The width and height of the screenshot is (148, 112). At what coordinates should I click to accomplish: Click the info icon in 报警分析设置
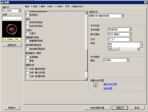(x=95, y=85)
